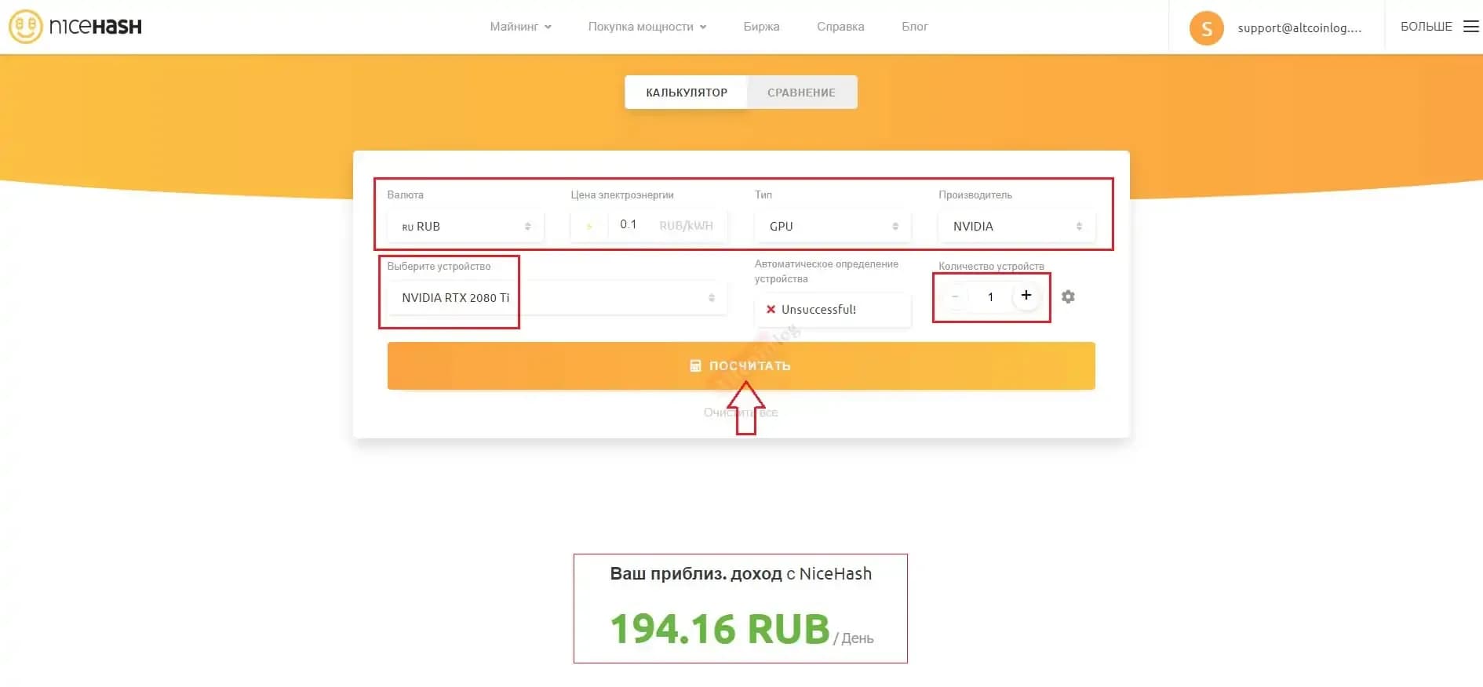1483x687 pixels.
Task: Open the RUB currency dropdown
Action: [465, 226]
